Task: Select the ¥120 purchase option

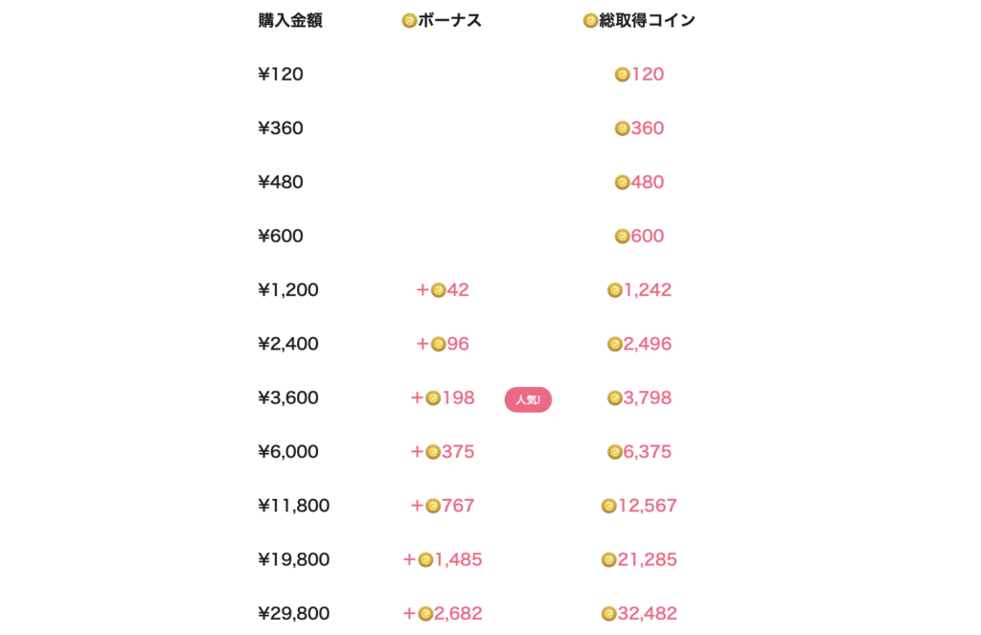Action: [281, 75]
